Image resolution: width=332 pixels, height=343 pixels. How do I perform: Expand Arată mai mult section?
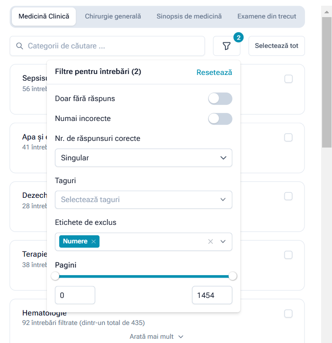point(156,336)
